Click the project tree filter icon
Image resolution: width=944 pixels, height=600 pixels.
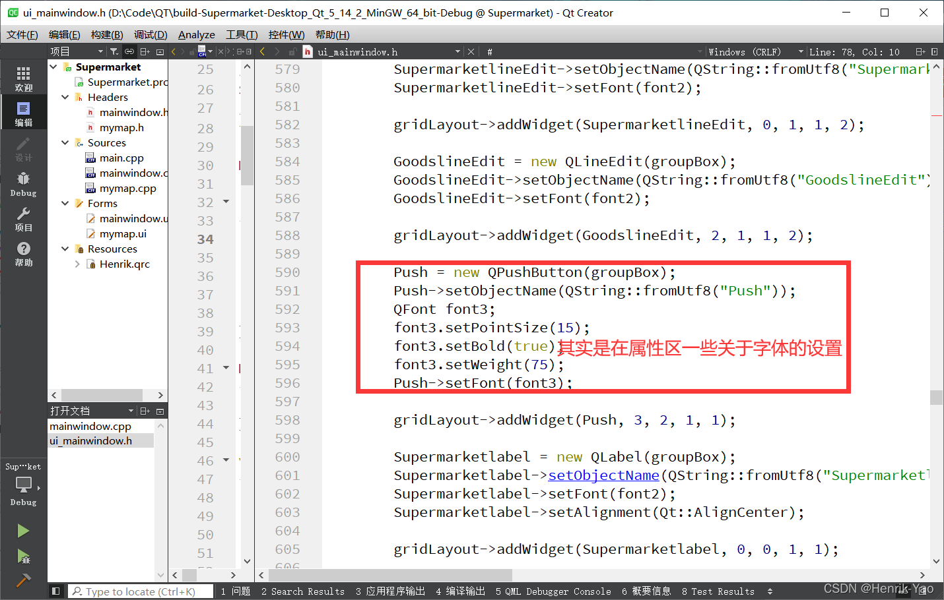pyautogui.click(x=114, y=51)
